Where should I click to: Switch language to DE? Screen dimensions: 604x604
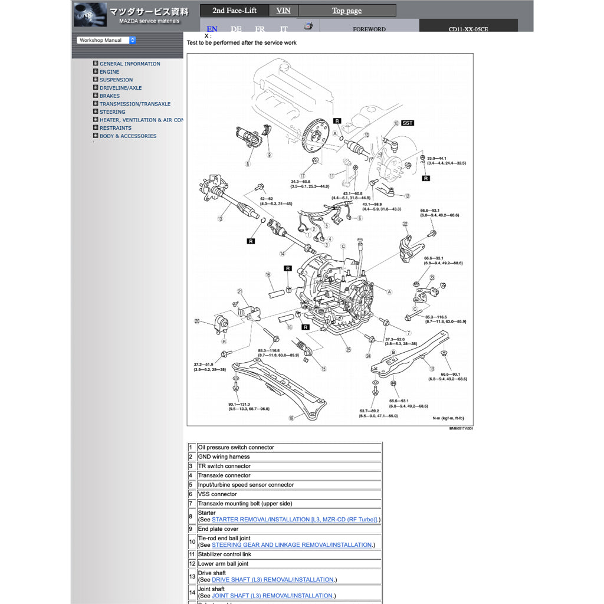(236, 29)
